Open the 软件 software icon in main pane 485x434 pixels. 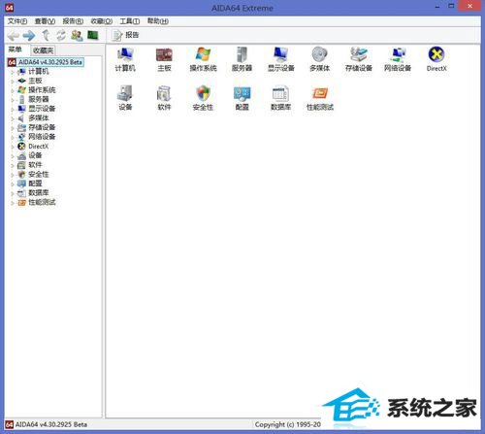tap(164, 98)
